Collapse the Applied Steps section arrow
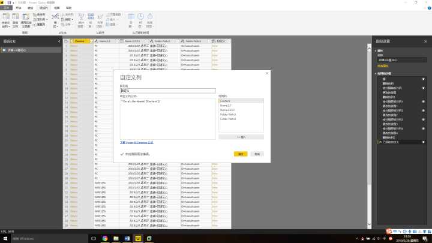The height and width of the screenshot is (243, 432). [x=376, y=74]
